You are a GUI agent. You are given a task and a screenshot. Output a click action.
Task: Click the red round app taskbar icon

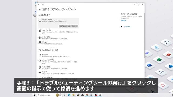[x=96, y=95]
